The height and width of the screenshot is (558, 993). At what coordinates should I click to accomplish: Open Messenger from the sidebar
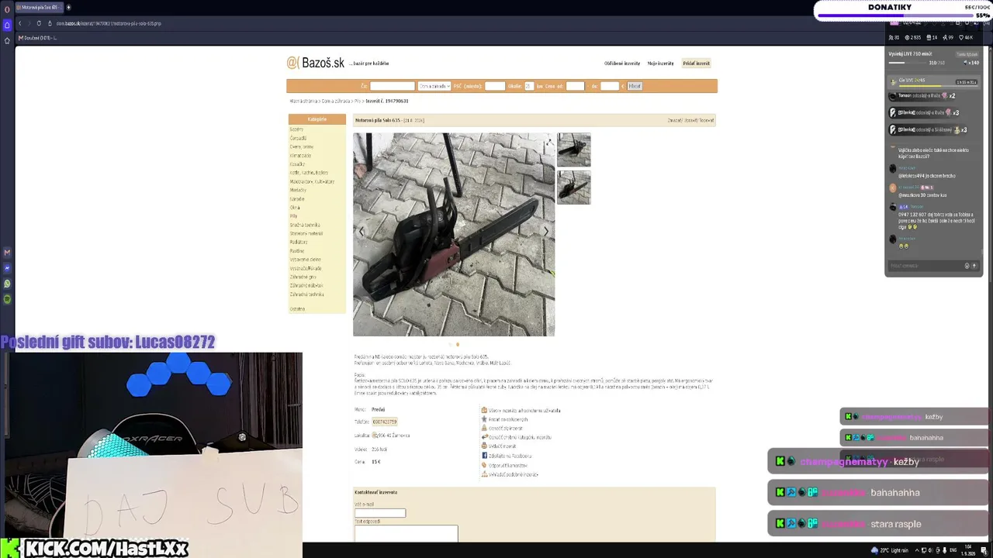pos(7,268)
